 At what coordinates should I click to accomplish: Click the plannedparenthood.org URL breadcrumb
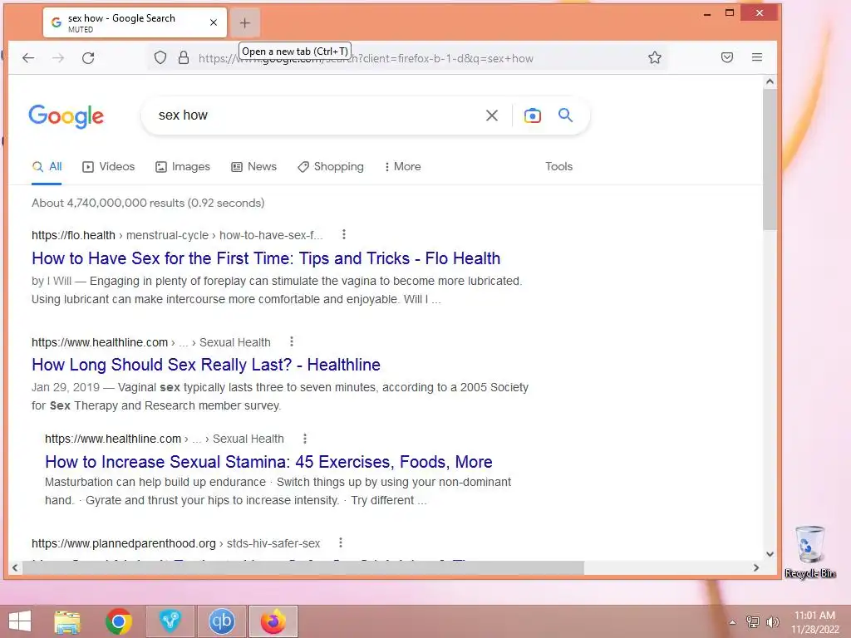coord(176,543)
